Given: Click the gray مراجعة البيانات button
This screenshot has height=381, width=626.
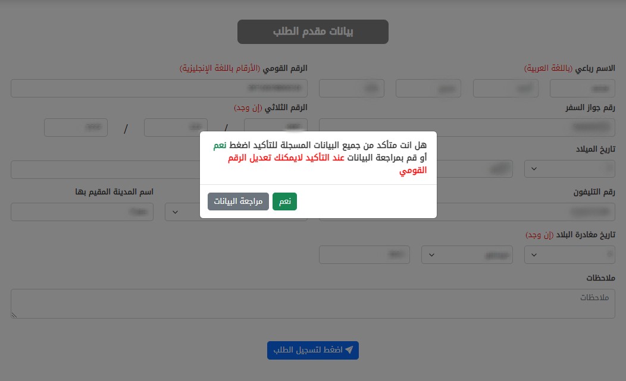Looking at the screenshot, I should point(238,201).
